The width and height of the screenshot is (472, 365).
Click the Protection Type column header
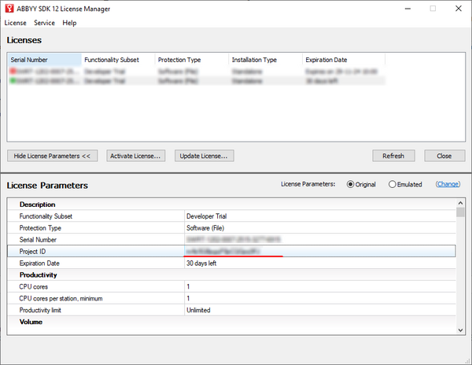tap(191, 60)
